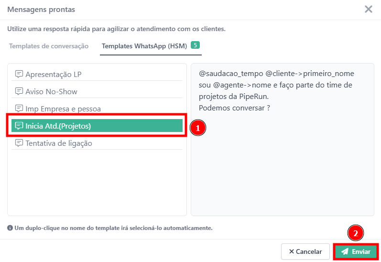
Task: Click the green badge showing 5
Action: point(195,45)
